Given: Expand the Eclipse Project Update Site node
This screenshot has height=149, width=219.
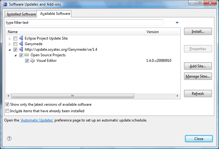Looking at the screenshot, I should click(10, 39).
